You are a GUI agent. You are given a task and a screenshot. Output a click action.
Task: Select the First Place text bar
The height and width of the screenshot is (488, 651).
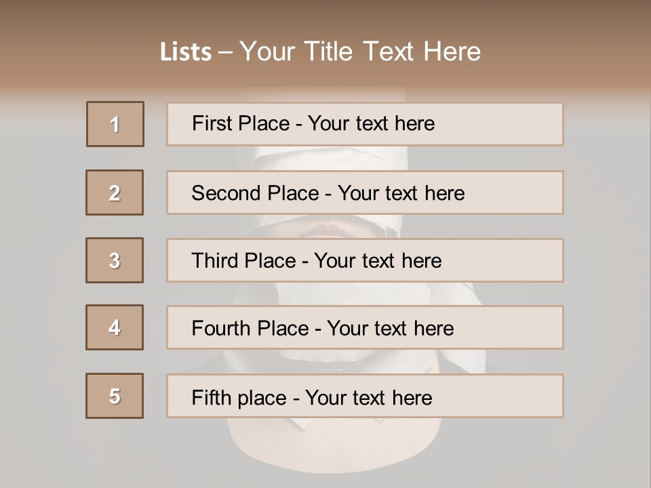365,124
